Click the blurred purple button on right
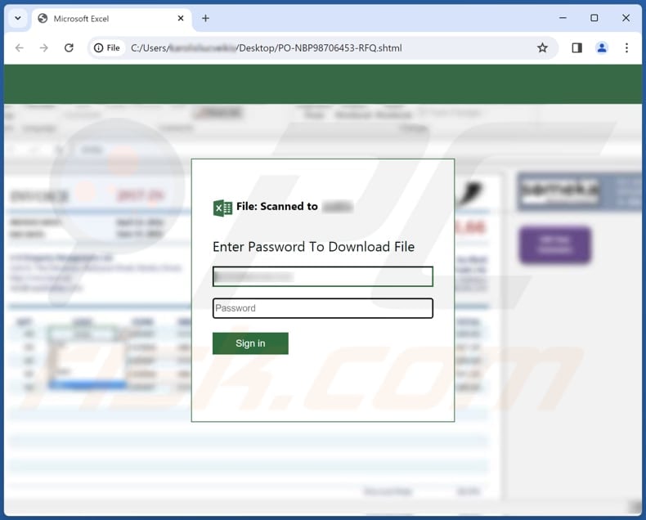 coord(555,245)
